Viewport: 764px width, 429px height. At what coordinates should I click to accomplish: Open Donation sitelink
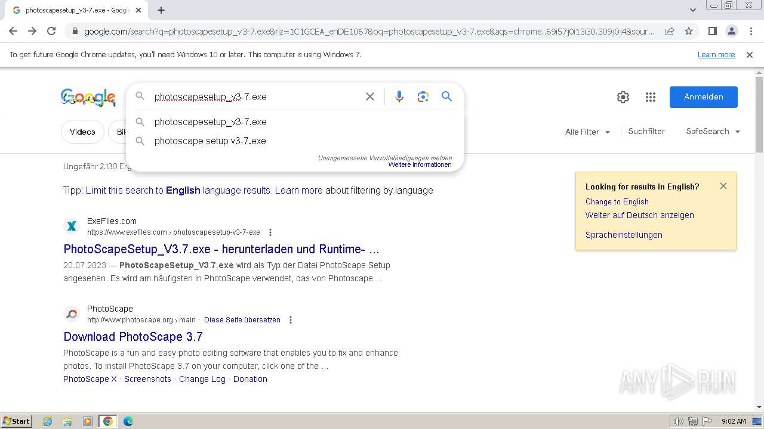[x=250, y=379]
